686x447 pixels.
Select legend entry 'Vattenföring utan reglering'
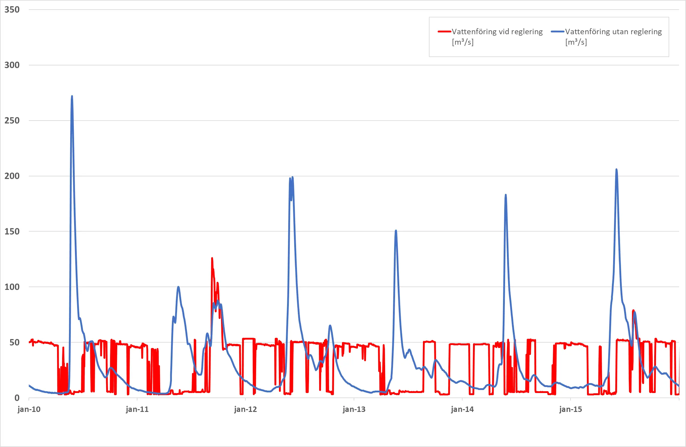pyautogui.click(x=613, y=32)
